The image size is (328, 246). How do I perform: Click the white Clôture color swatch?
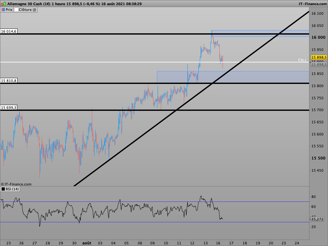(16, 10)
